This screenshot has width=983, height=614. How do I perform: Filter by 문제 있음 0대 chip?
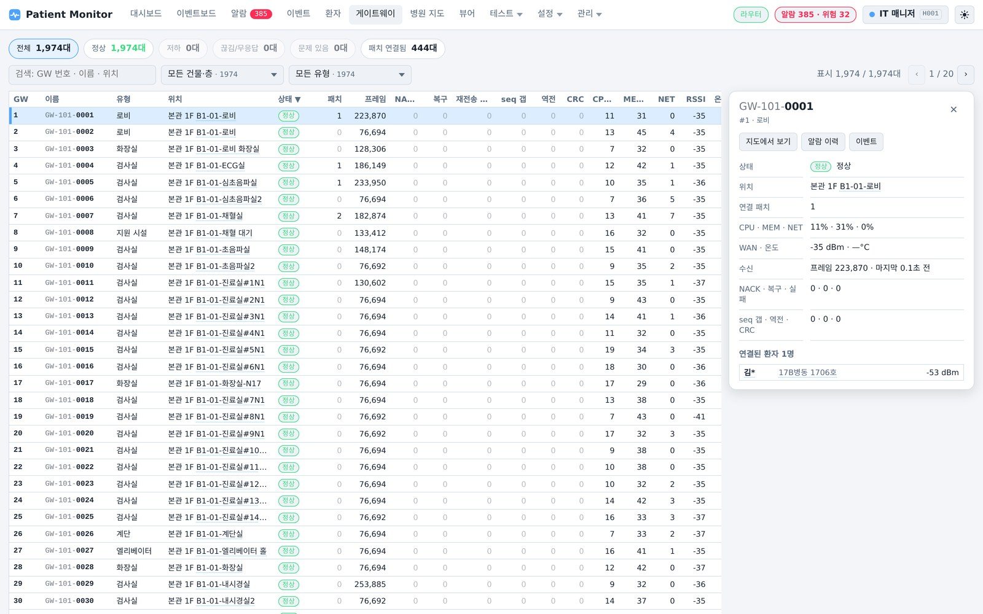(x=323, y=48)
